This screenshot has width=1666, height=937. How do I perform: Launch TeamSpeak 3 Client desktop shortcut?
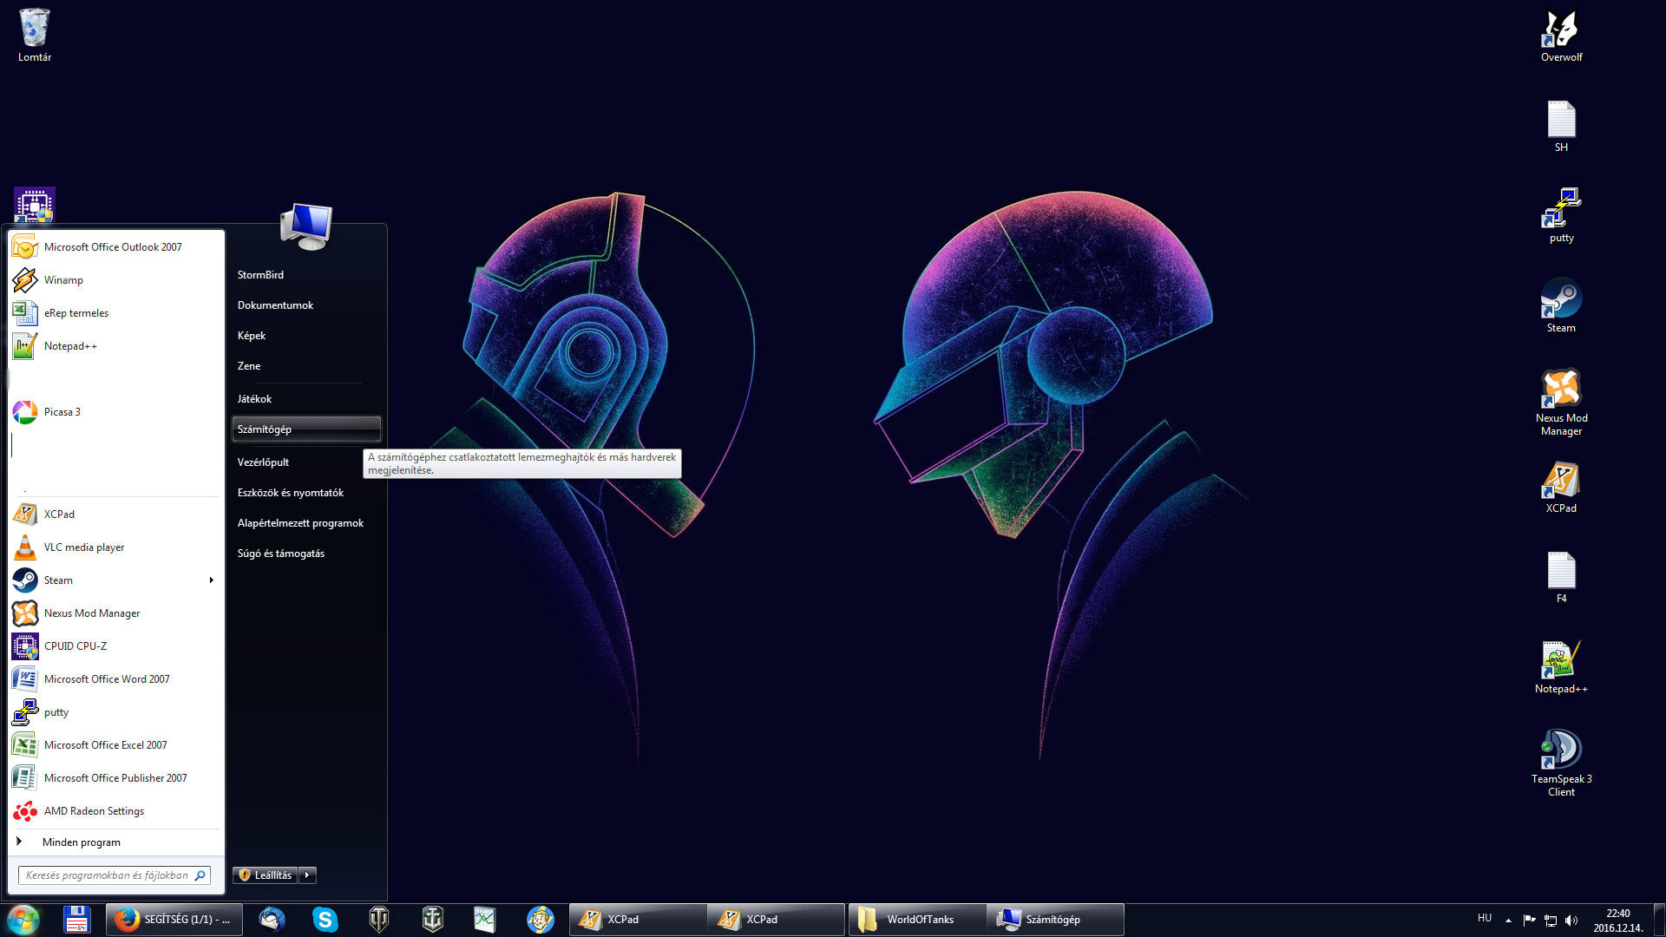coord(1561,762)
